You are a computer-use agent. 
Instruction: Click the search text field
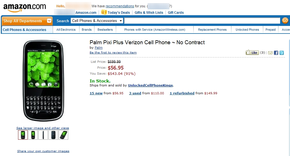coord(202,21)
